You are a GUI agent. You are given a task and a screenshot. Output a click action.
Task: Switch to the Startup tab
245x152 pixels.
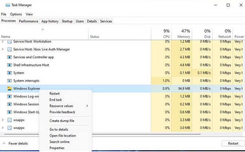pos(67,21)
